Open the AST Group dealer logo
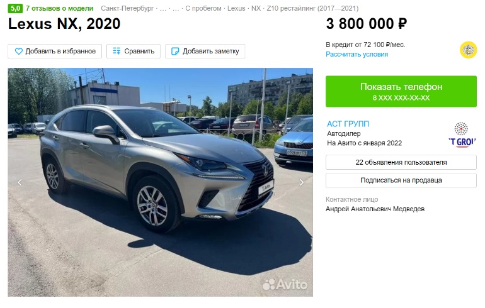Viewport: 485px width, 308px height. tap(462, 135)
